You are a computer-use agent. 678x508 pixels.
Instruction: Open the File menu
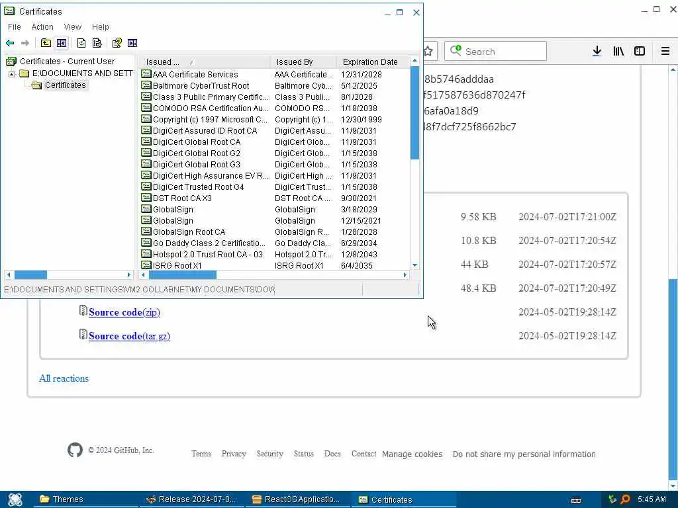15,26
